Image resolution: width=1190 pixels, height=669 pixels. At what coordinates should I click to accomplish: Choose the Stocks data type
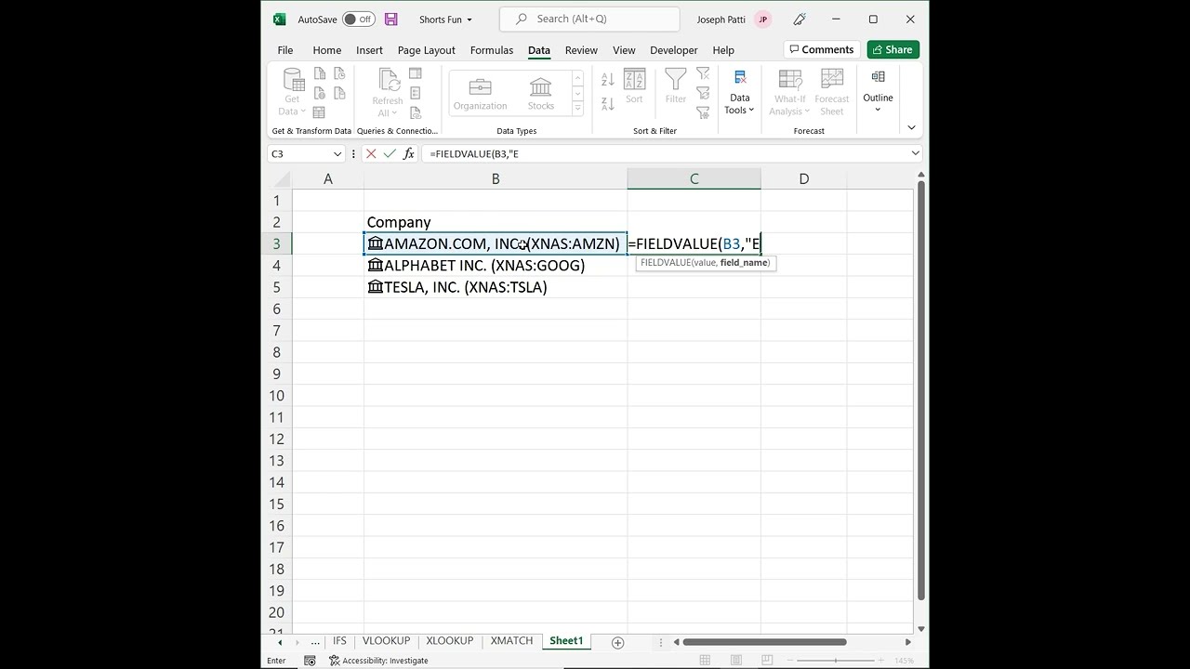point(541,94)
